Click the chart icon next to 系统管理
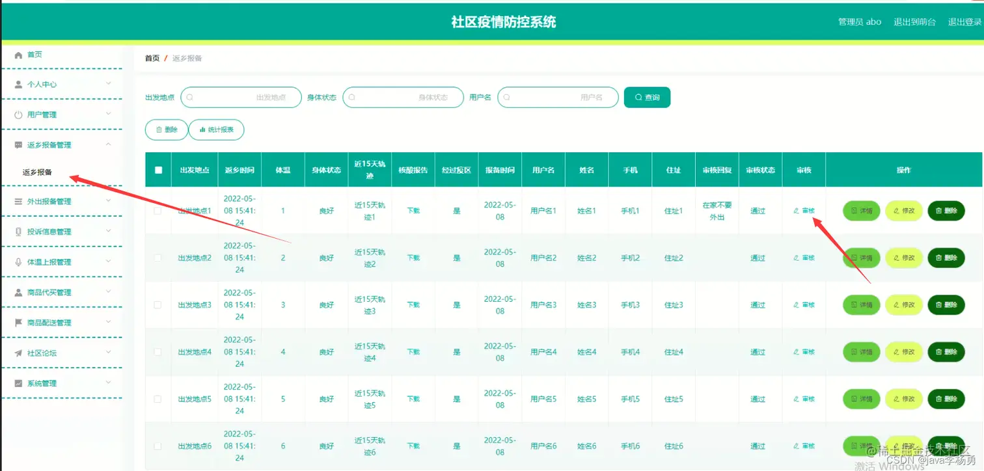This screenshot has width=984, height=471. coord(18,383)
